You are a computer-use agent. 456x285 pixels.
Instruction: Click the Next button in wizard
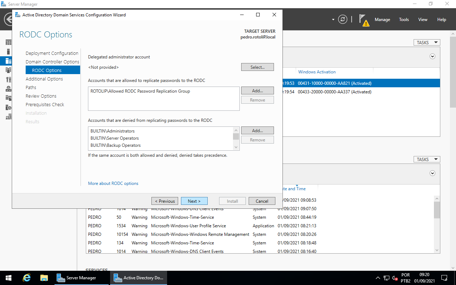click(x=194, y=201)
